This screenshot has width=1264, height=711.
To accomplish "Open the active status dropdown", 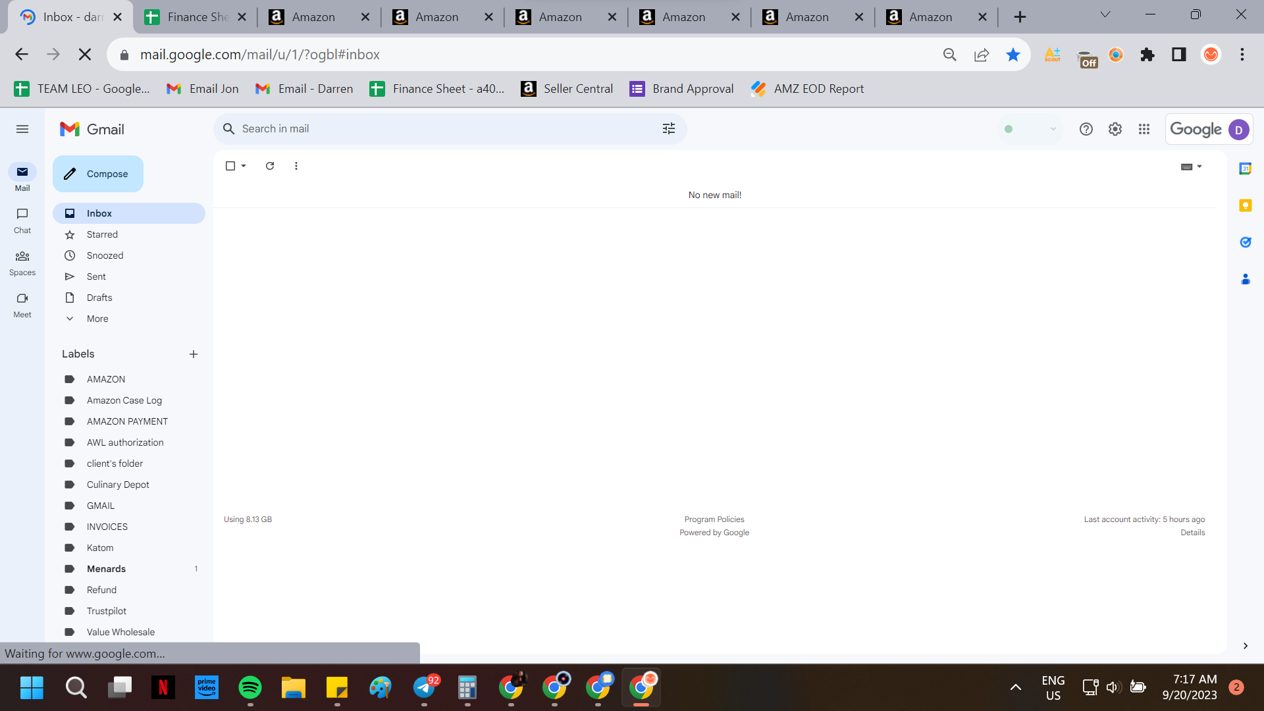I will [x=1030, y=129].
